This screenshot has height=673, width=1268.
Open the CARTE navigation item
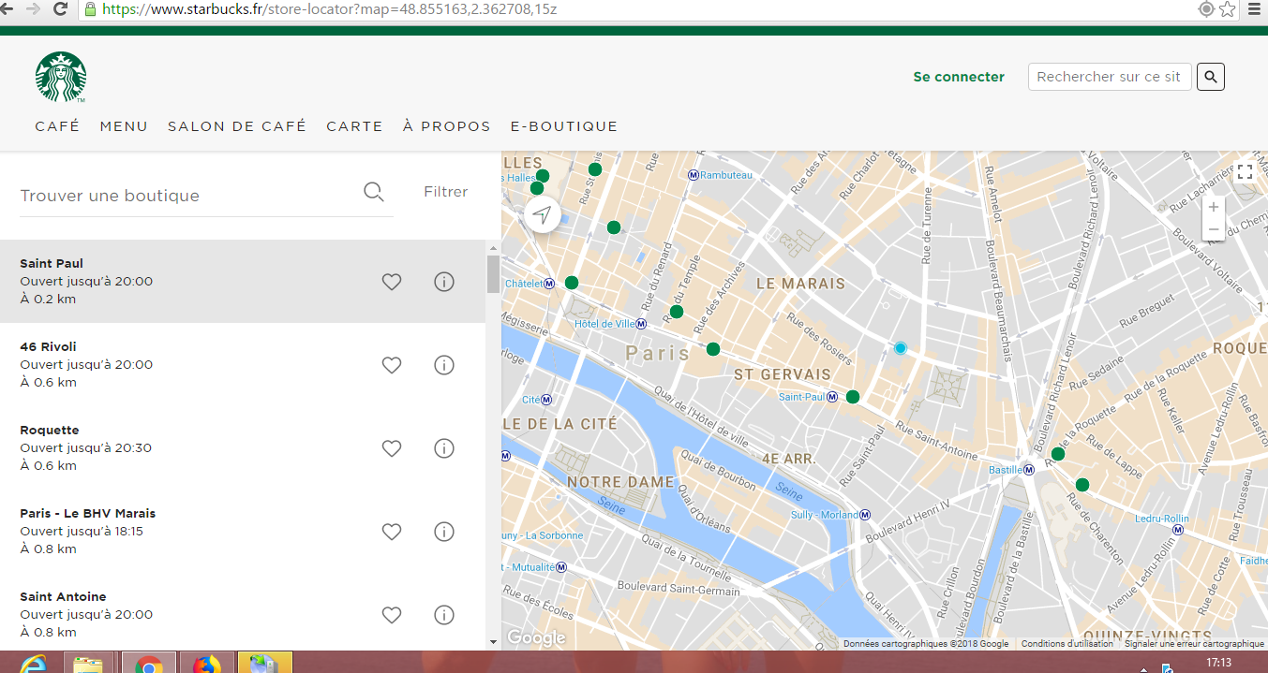354,126
